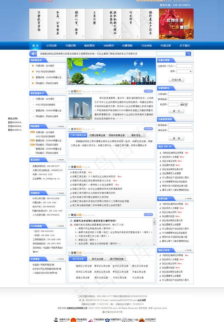Viewport: 224px width, 322px height.
Task: Click the captcha image A232
Action: click(184, 104)
